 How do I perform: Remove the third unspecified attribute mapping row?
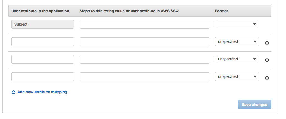[267, 78]
